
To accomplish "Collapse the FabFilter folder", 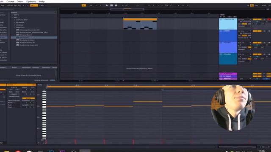I will pyautogui.click(x=14, y=27).
